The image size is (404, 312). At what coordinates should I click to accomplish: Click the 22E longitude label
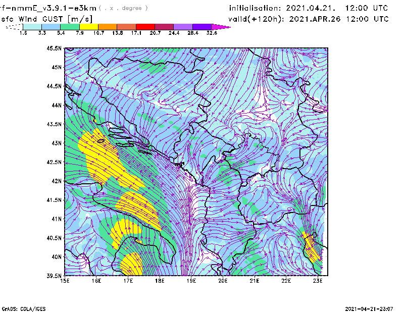tap(286, 281)
